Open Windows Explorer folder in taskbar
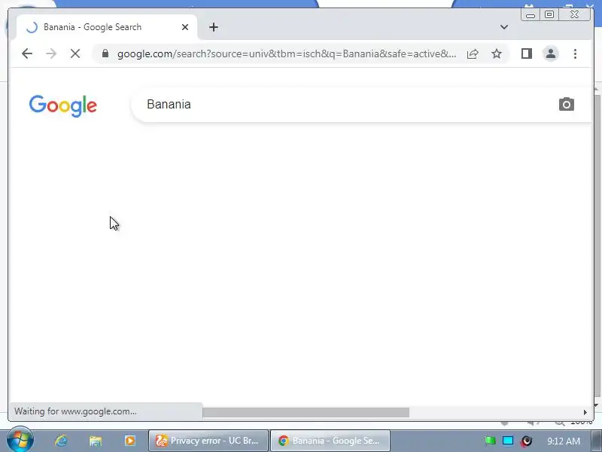This screenshot has height=452, width=602. (x=96, y=441)
